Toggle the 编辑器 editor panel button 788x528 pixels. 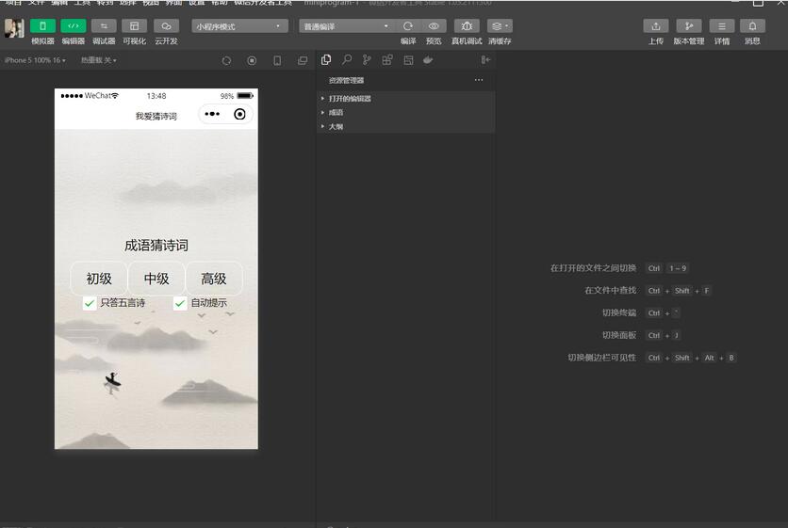[x=74, y=26]
